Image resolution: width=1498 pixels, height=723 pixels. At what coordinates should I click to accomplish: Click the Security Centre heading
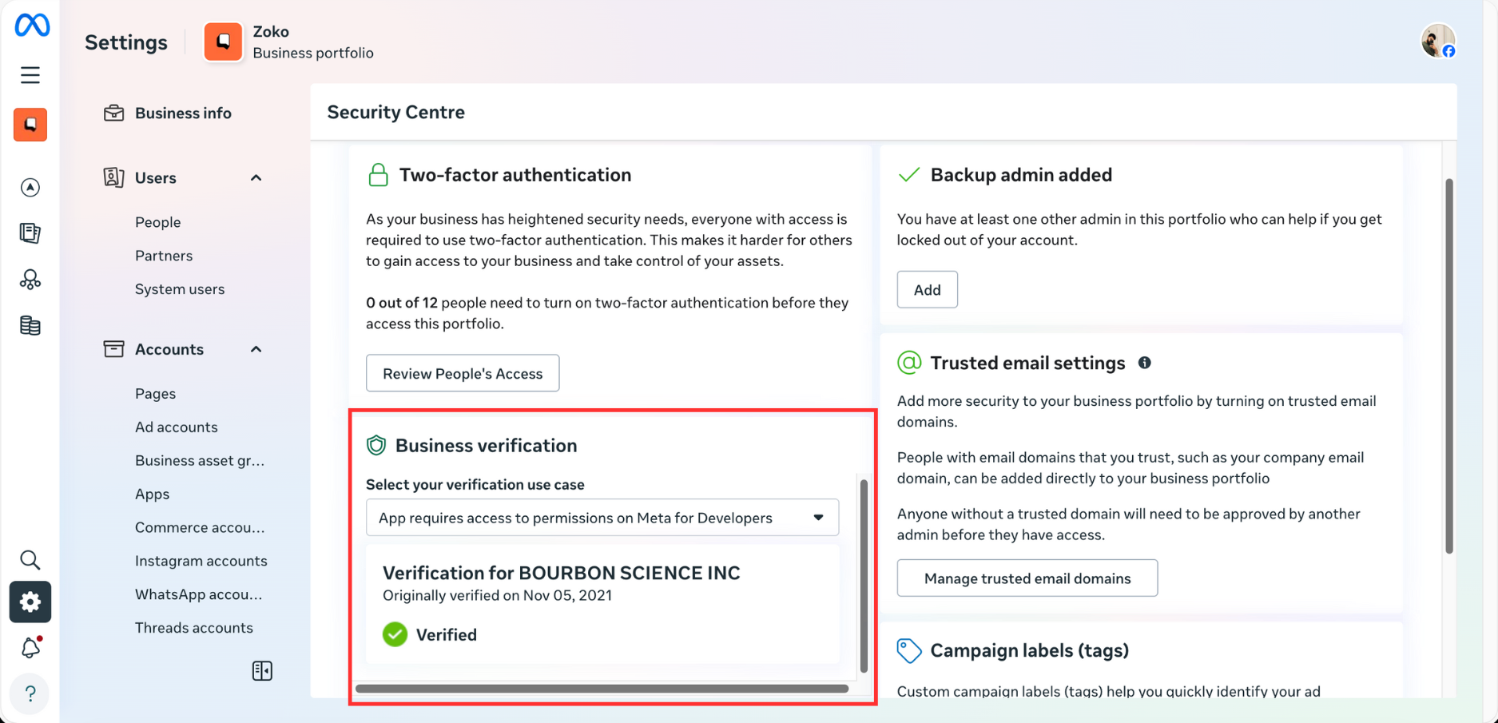click(x=395, y=112)
